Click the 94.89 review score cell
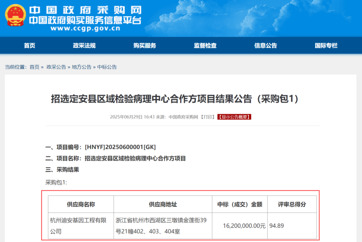Viewport: 362px width, 242px height. [276, 226]
